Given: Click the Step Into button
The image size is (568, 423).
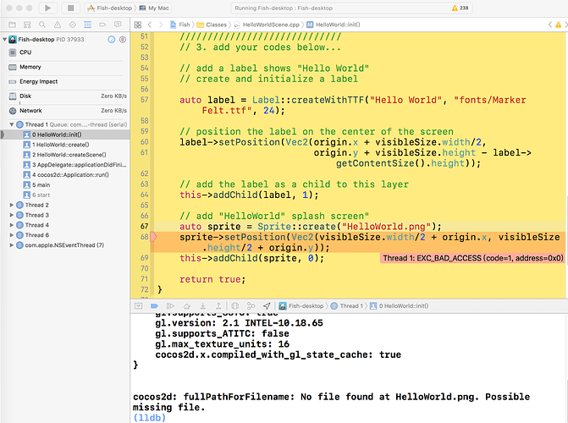Looking at the screenshot, I should click(203, 306).
